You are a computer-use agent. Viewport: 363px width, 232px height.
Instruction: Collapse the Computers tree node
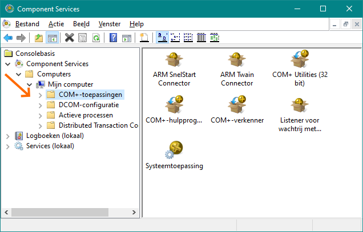tap(18, 74)
